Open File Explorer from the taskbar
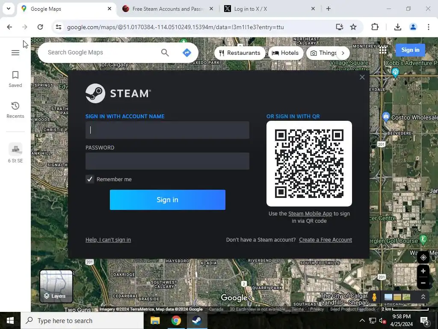The height and width of the screenshot is (329, 438). coord(155,320)
